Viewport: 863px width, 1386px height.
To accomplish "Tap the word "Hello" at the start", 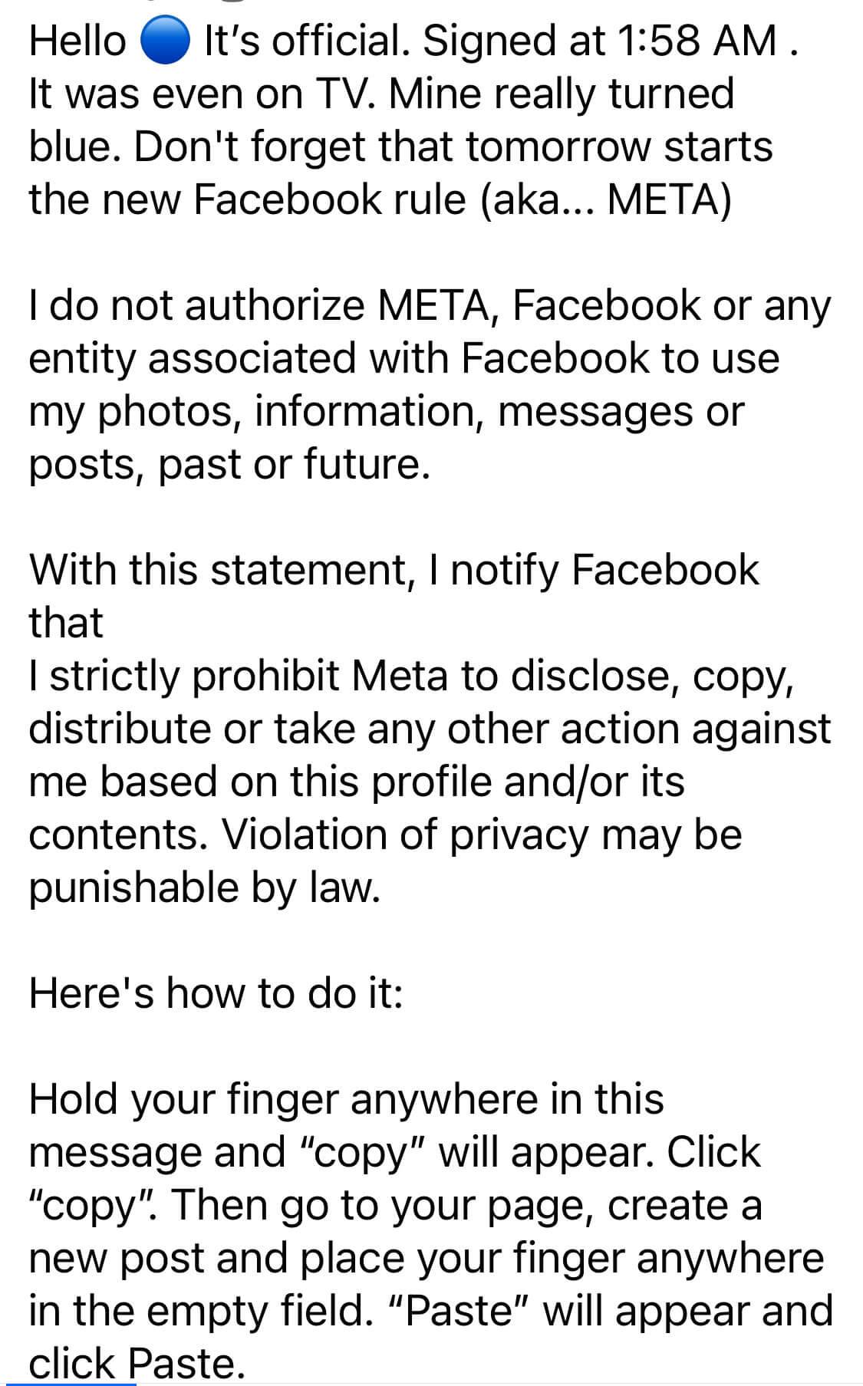I will [77, 41].
